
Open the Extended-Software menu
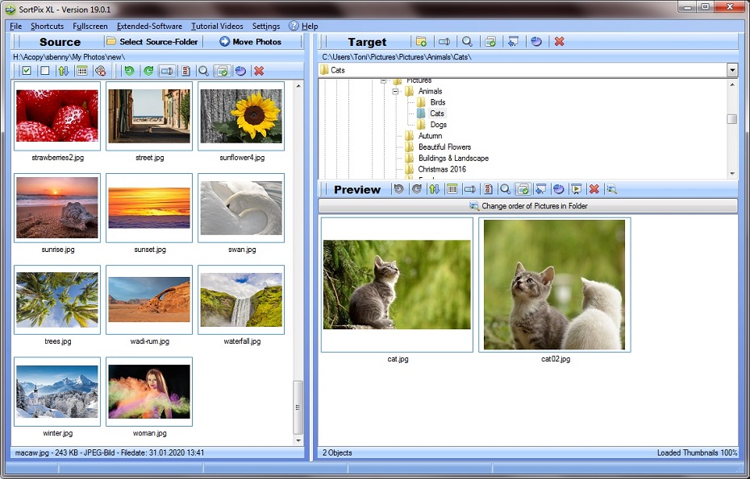149,27
